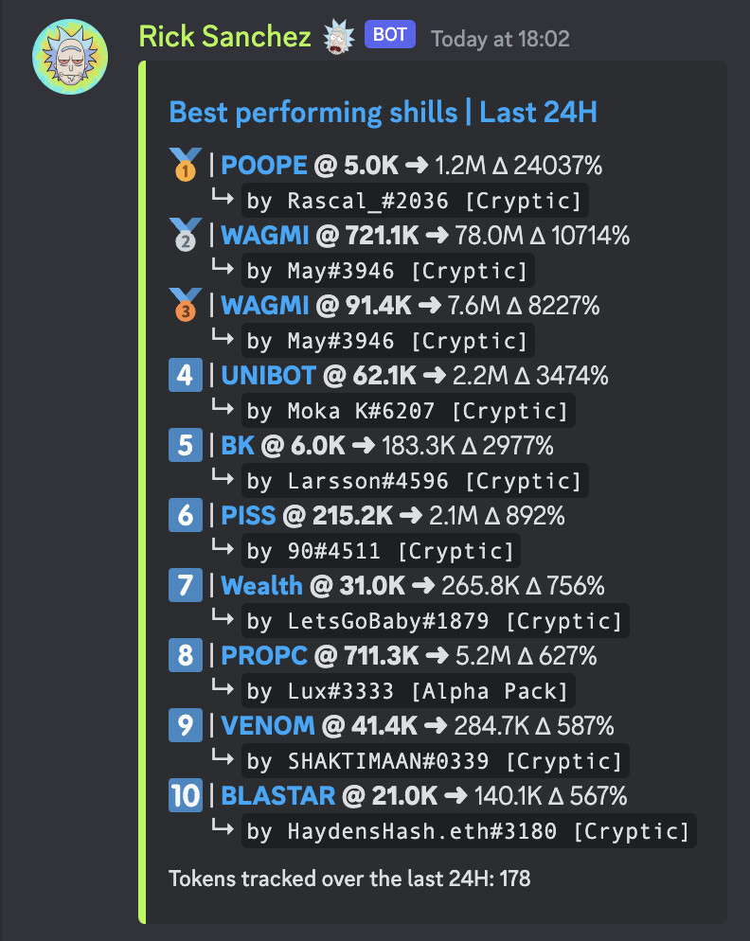Open the Rick Sanchez username
The height and width of the screenshot is (941, 750).
tap(225, 37)
